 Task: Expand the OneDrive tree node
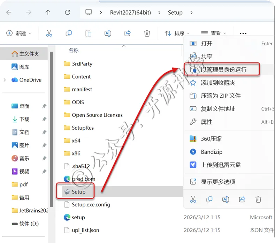(5, 80)
